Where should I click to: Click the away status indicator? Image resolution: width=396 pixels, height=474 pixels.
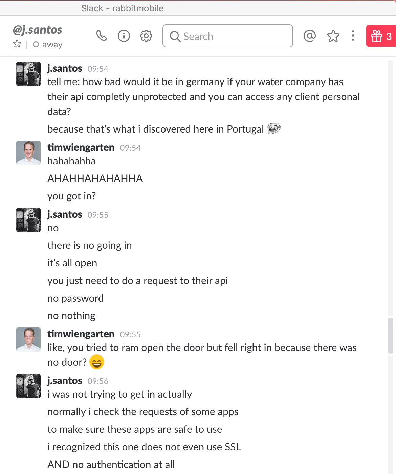point(48,44)
